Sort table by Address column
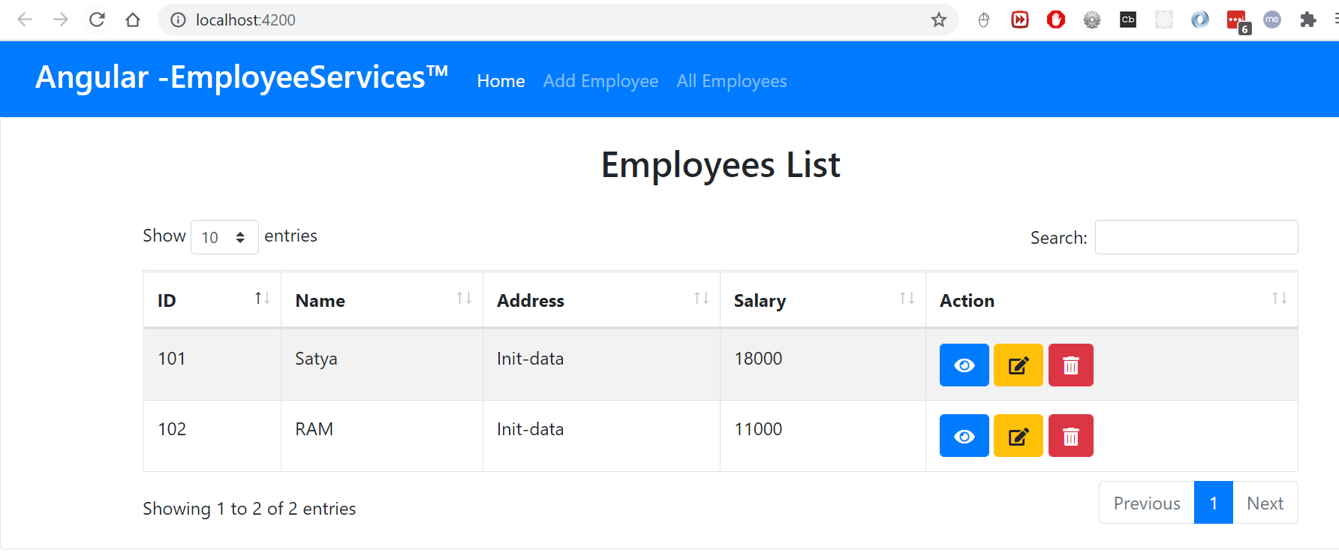This screenshot has height=553, width=1339. 600,300
